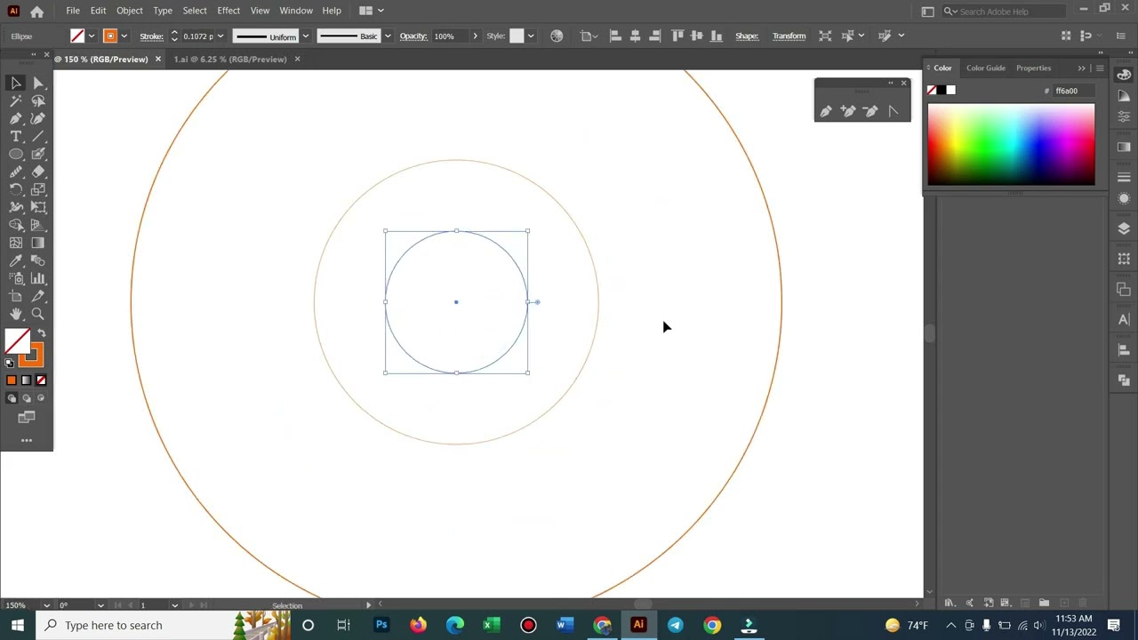Reset default fill and stroke icon

coord(10,363)
